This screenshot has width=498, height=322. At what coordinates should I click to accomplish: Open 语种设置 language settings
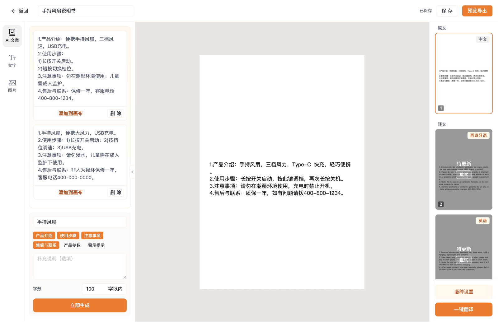coord(464,292)
